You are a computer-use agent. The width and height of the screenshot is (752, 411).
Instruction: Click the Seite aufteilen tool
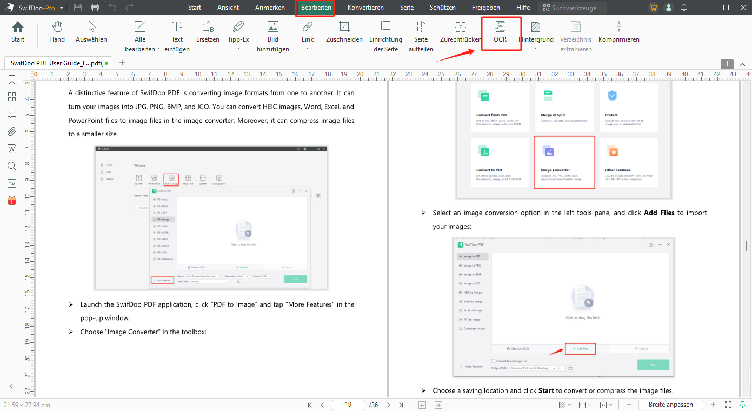click(x=421, y=37)
